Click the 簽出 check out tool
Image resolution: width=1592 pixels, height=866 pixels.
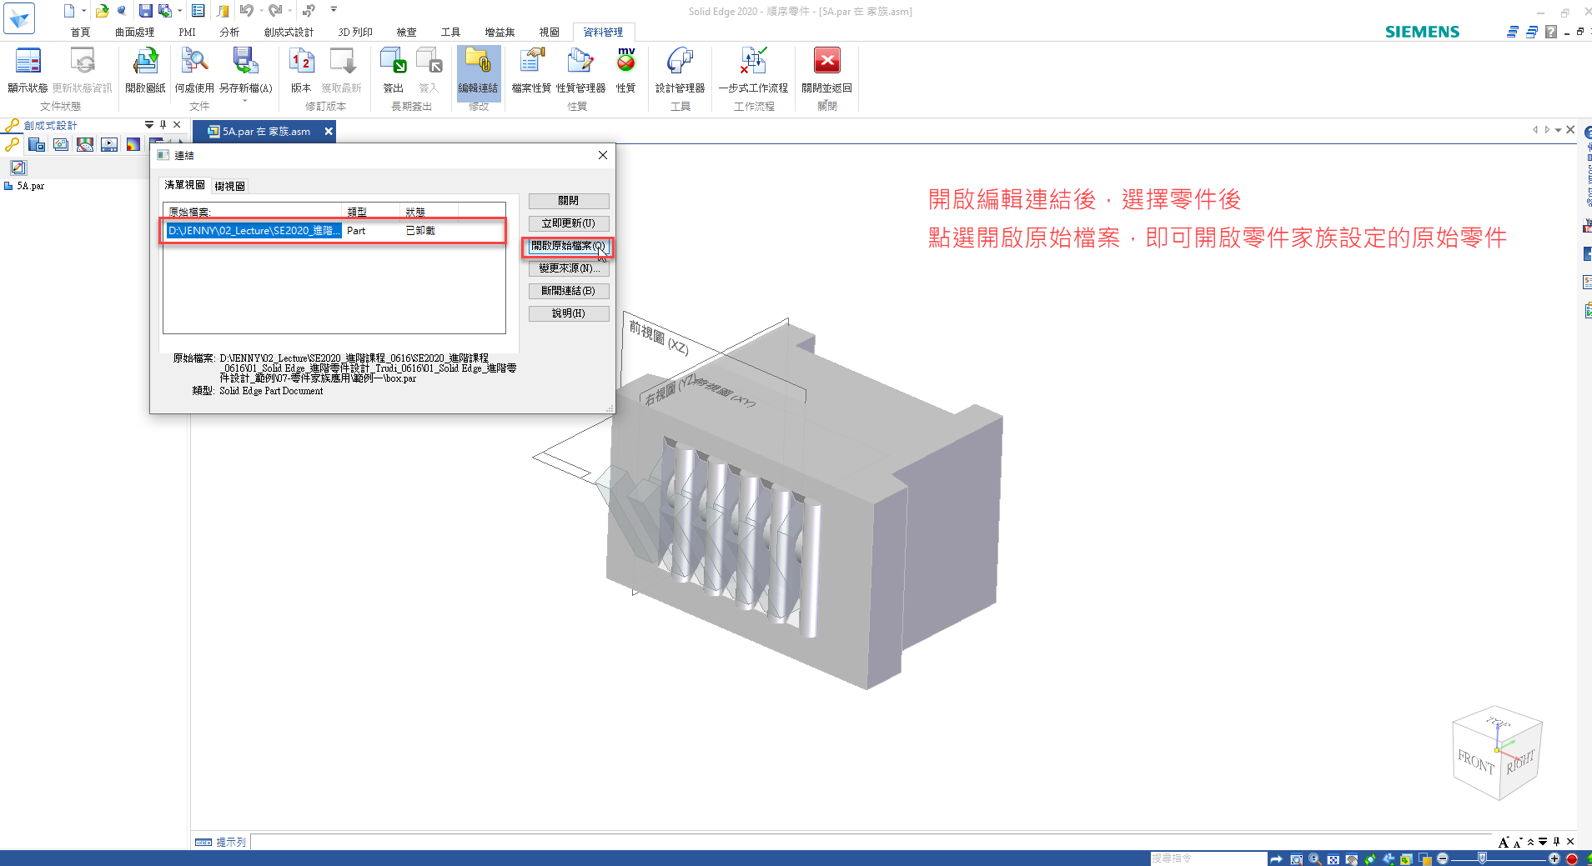393,70
